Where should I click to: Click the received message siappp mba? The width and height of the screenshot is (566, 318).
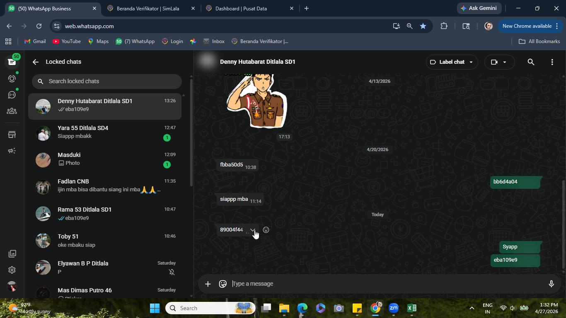click(240, 200)
